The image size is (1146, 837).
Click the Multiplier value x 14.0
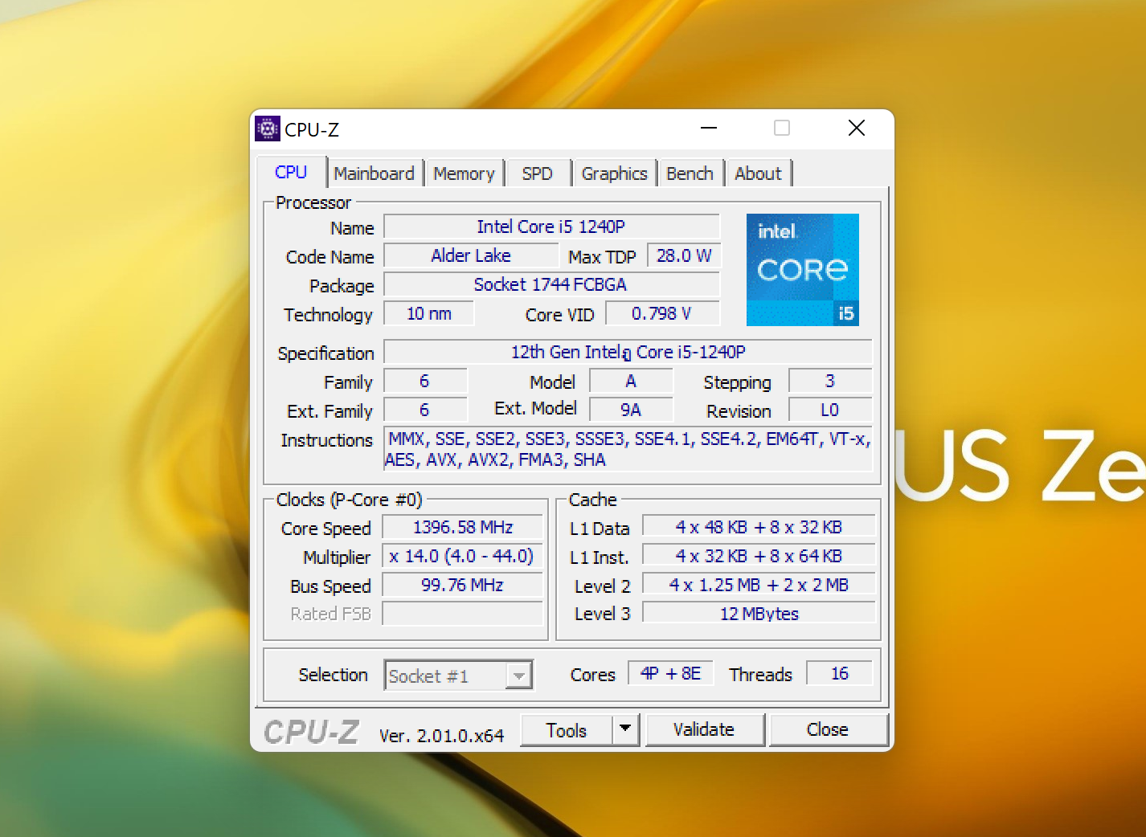coord(463,557)
